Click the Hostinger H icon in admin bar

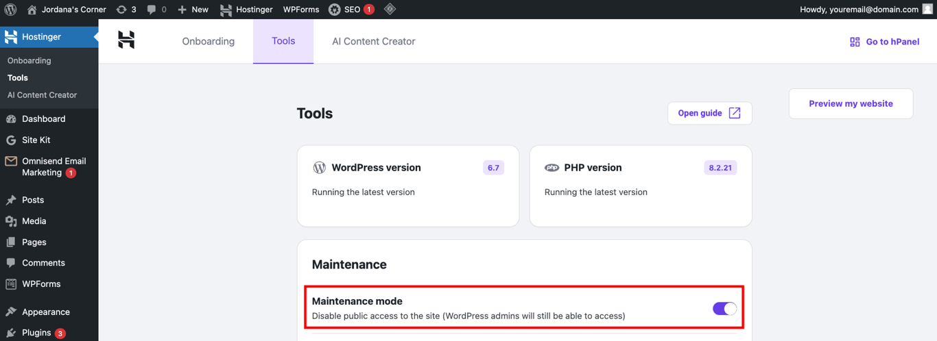(226, 10)
